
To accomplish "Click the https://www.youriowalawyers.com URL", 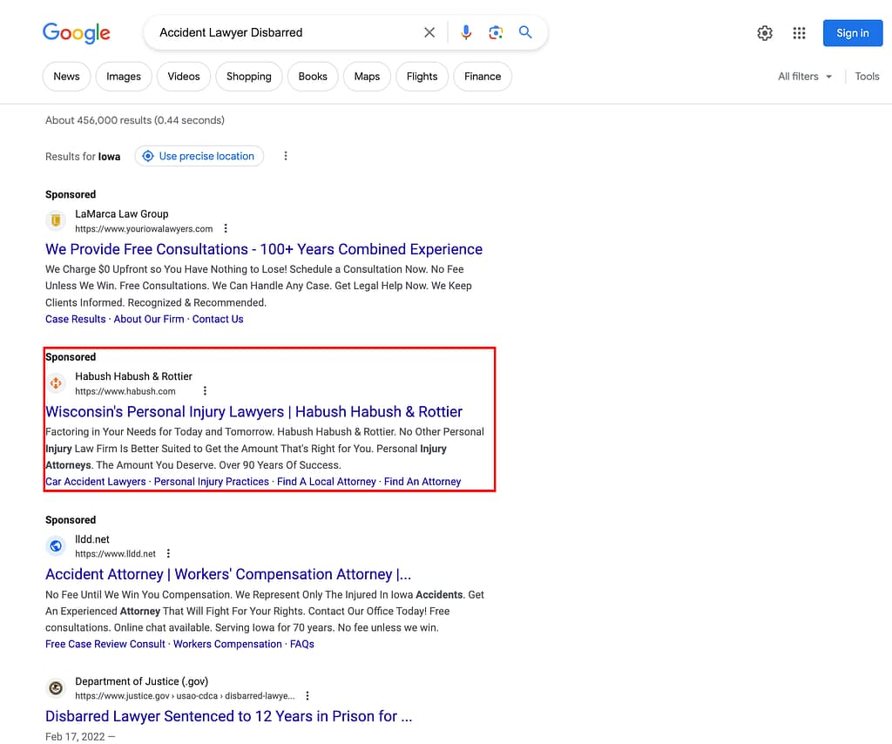I will pos(144,228).
